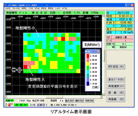
Task: Click the 再現選択 (7) button
Action: click(116, 86)
